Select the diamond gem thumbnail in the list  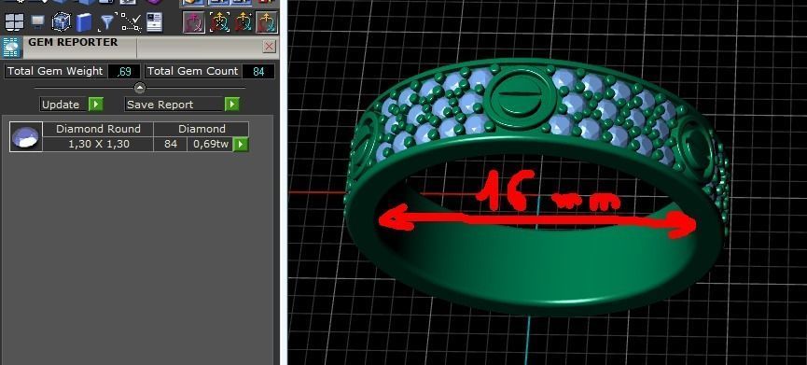(x=26, y=137)
